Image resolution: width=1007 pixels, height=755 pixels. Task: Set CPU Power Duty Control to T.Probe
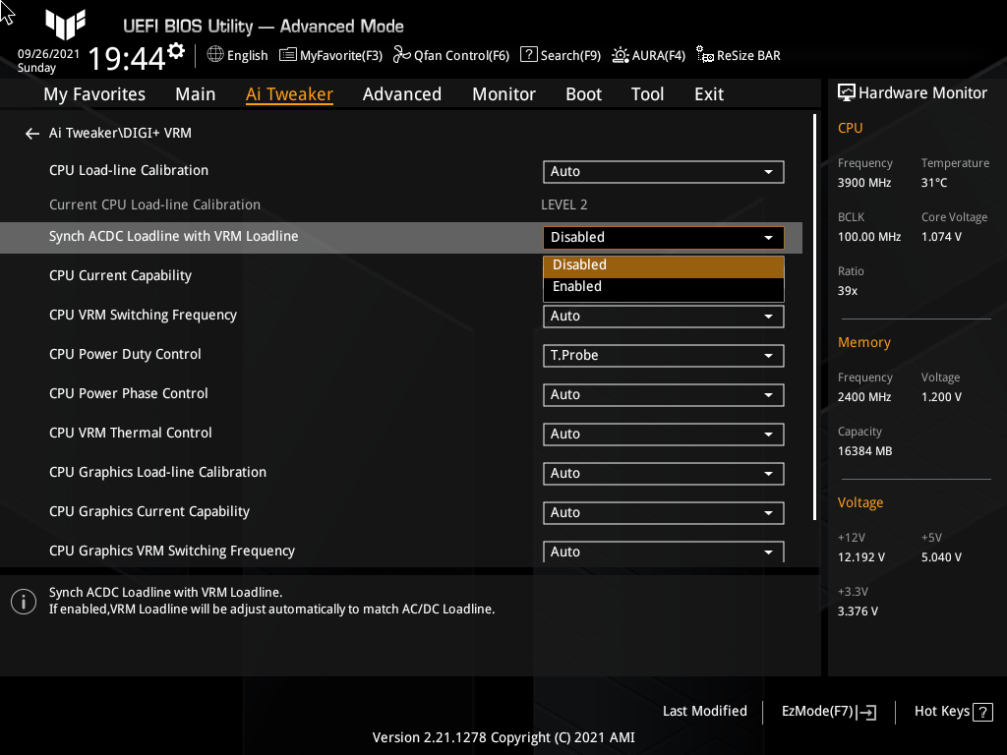pyautogui.click(x=663, y=355)
